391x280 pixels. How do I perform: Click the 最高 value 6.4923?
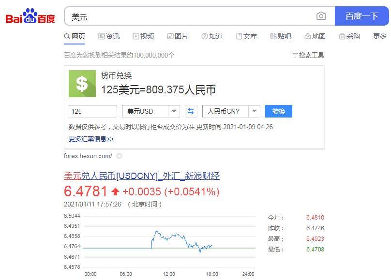[x=315, y=239]
